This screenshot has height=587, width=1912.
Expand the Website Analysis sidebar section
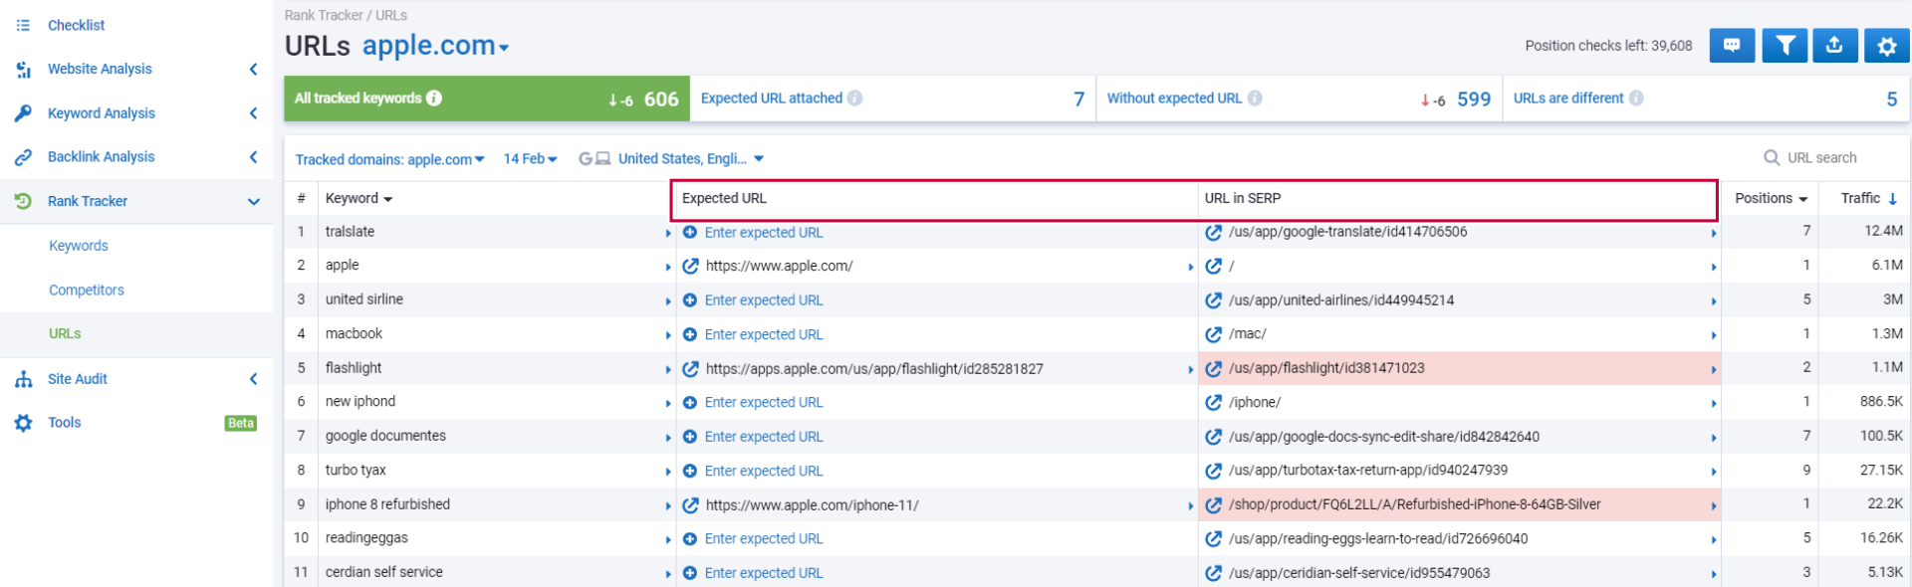click(x=254, y=69)
